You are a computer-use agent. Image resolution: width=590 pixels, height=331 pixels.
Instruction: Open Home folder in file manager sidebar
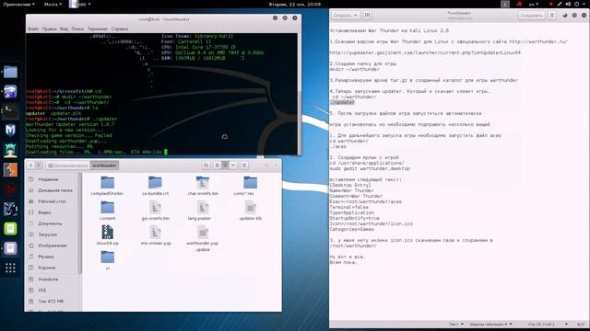[55, 190]
